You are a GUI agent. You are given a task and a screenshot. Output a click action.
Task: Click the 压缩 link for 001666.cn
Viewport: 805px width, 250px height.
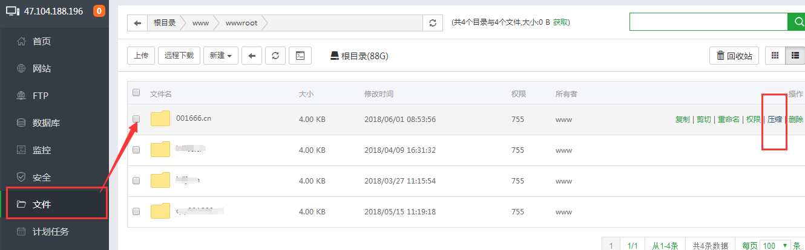click(x=775, y=120)
